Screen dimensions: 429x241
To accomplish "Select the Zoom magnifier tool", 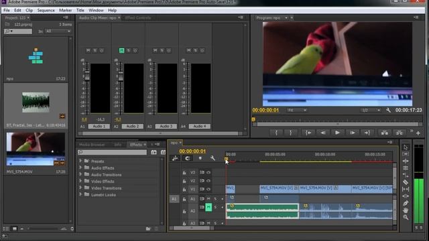I will [406, 218].
